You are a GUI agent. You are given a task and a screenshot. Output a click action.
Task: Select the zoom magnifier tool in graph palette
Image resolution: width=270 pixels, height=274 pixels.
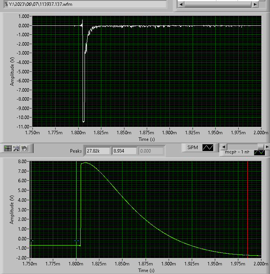pos(16,148)
